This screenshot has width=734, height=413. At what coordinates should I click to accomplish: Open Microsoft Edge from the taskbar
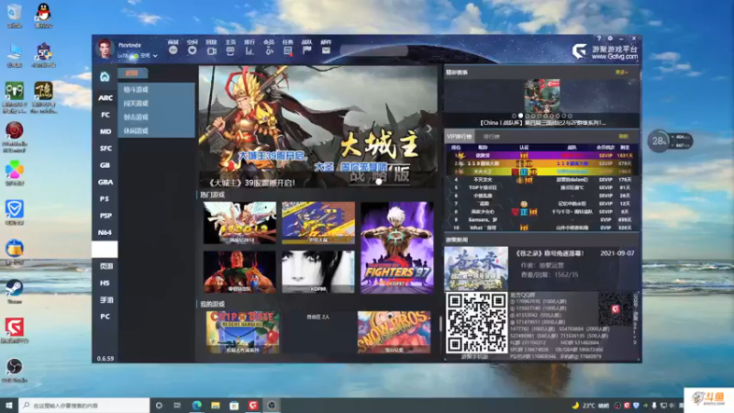196,406
